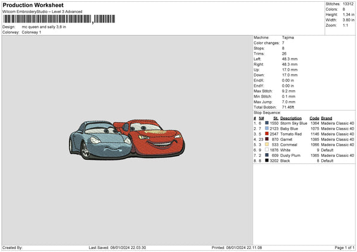Click the Max Jump value '7.0 mm'
357x252 pixels.
(289, 102)
